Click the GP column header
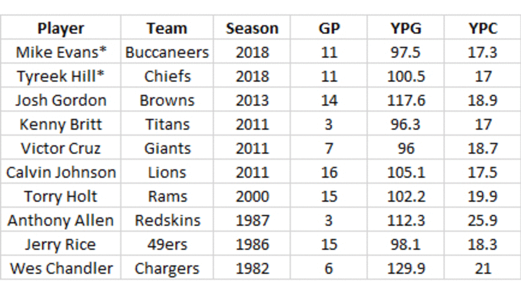521x293 pixels. 329,28
